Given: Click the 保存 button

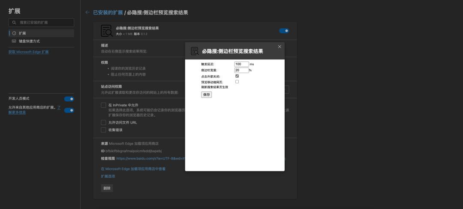Looking at the screenshot, I should 206,95.
